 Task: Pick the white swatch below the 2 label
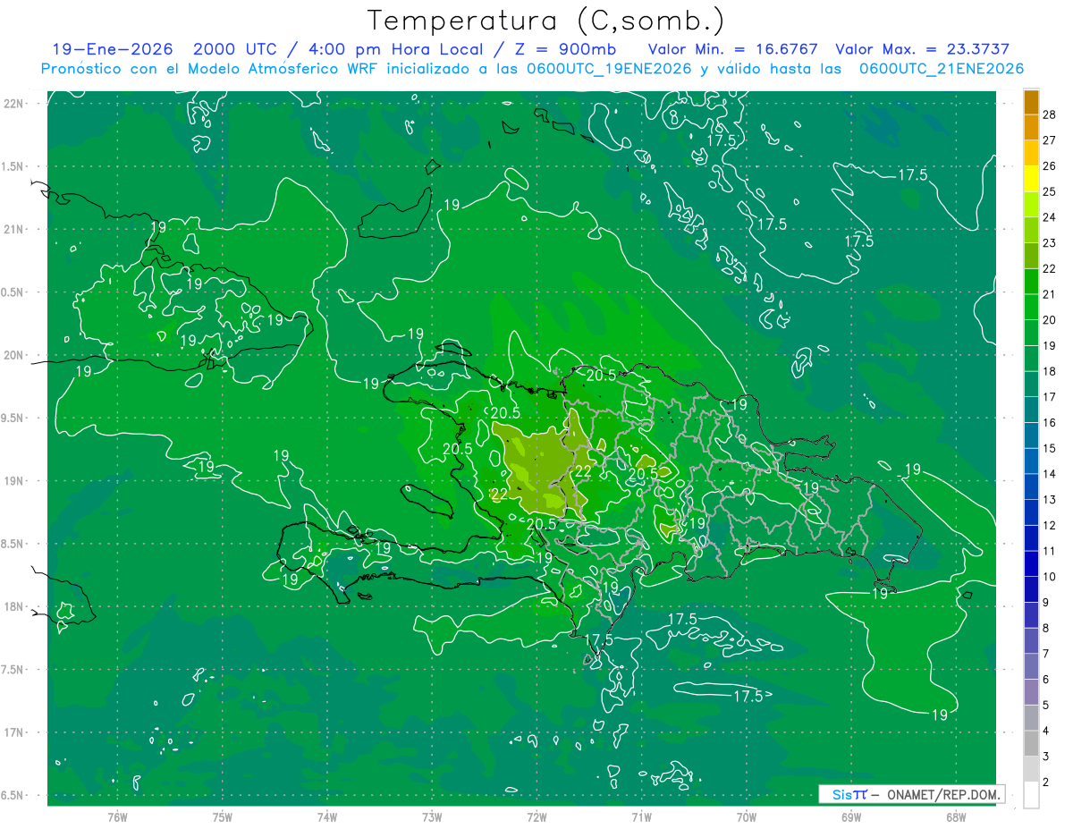pos(1031,794)
